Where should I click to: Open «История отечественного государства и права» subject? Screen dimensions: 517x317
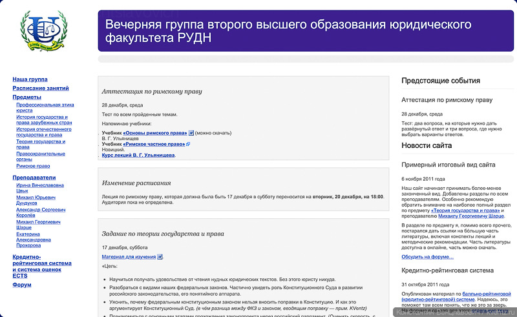click(x=44, y=132)
